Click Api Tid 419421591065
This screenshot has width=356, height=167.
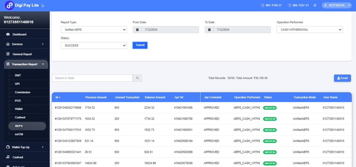click(183, 108)
